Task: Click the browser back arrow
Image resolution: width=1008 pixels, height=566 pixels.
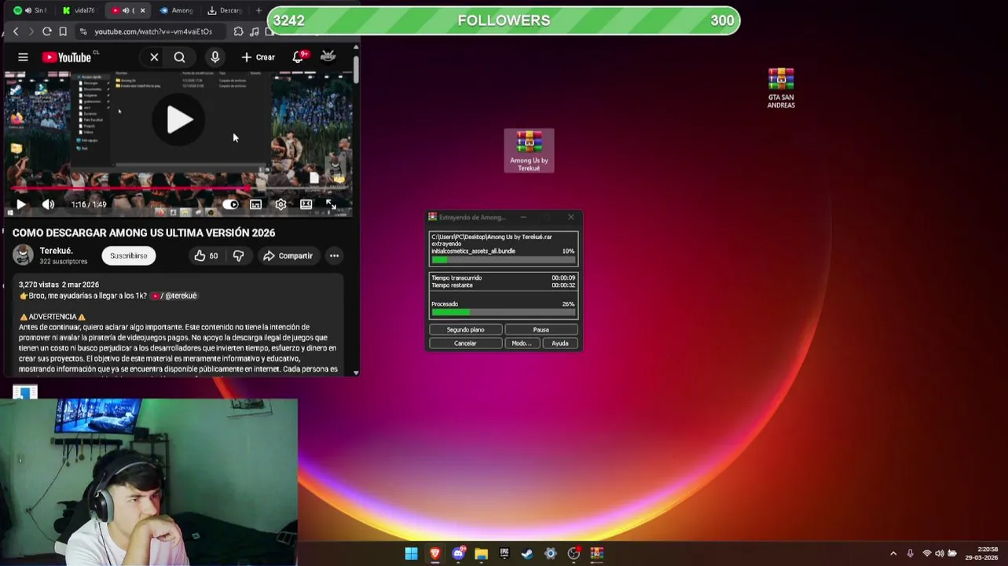Action: 16,31
